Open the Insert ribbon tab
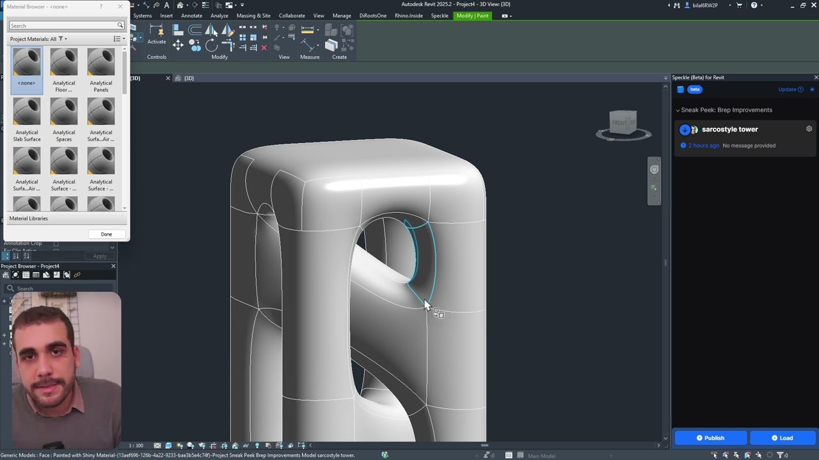The image size is (819, 460). pos(166,16)
